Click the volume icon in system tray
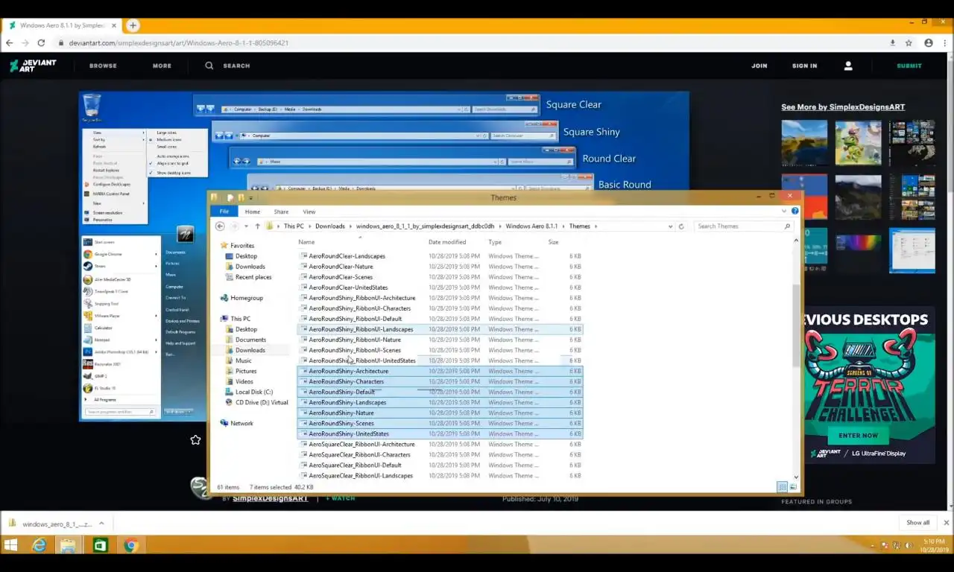954x572 pixels. point(911,545)
